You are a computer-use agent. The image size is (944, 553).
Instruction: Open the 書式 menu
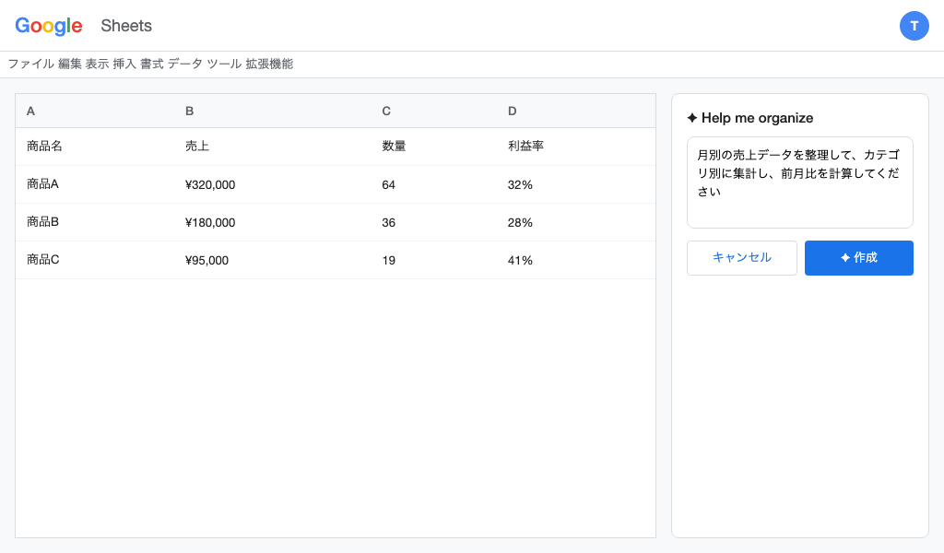tap(151, 64)
